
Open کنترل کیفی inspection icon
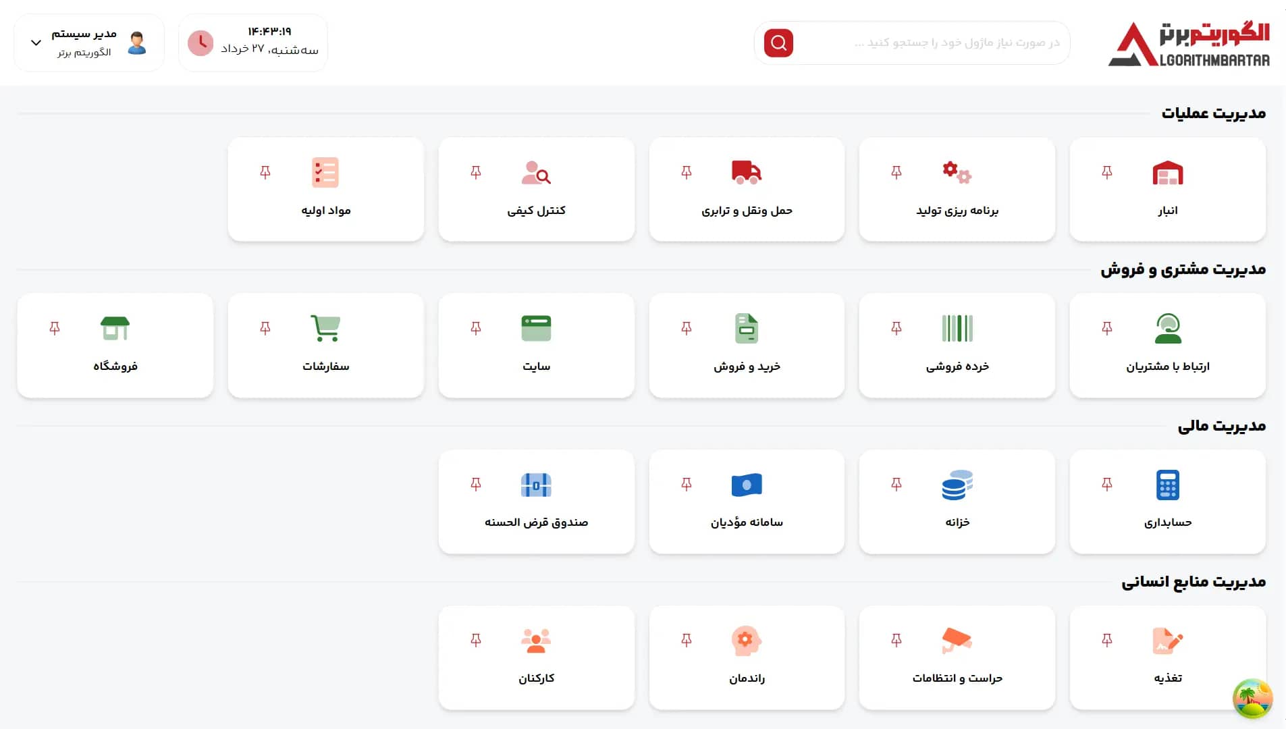[x=536, y=173]
